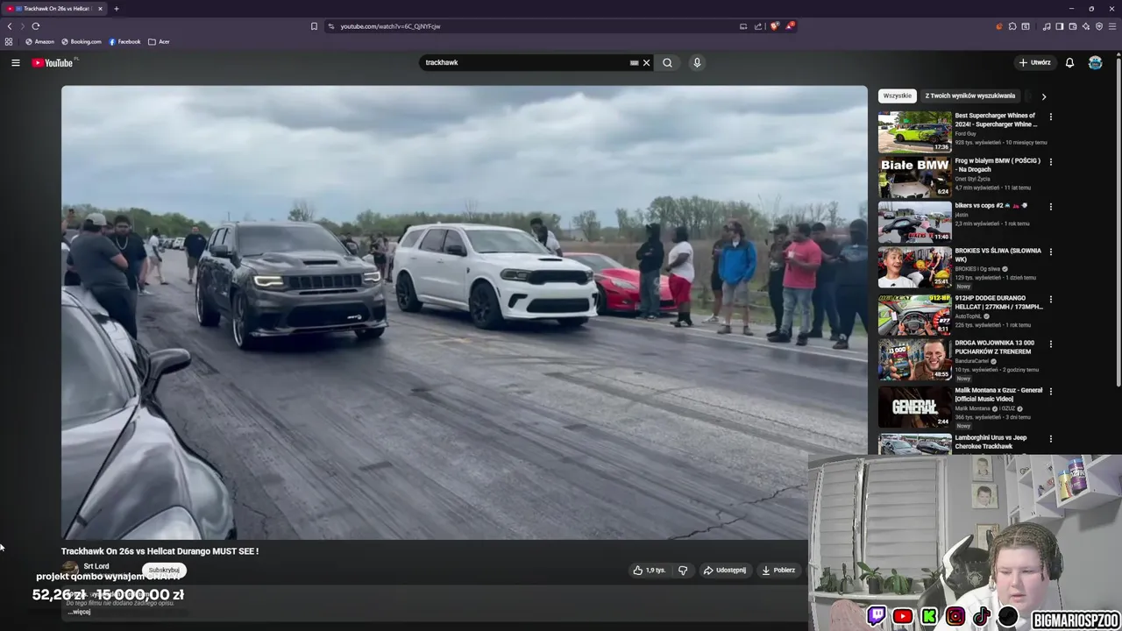Open Lamborghini Urus vs Jeep Cherokee Trackhawk title
Screen dimensions: 1122x631
[991, 442]
